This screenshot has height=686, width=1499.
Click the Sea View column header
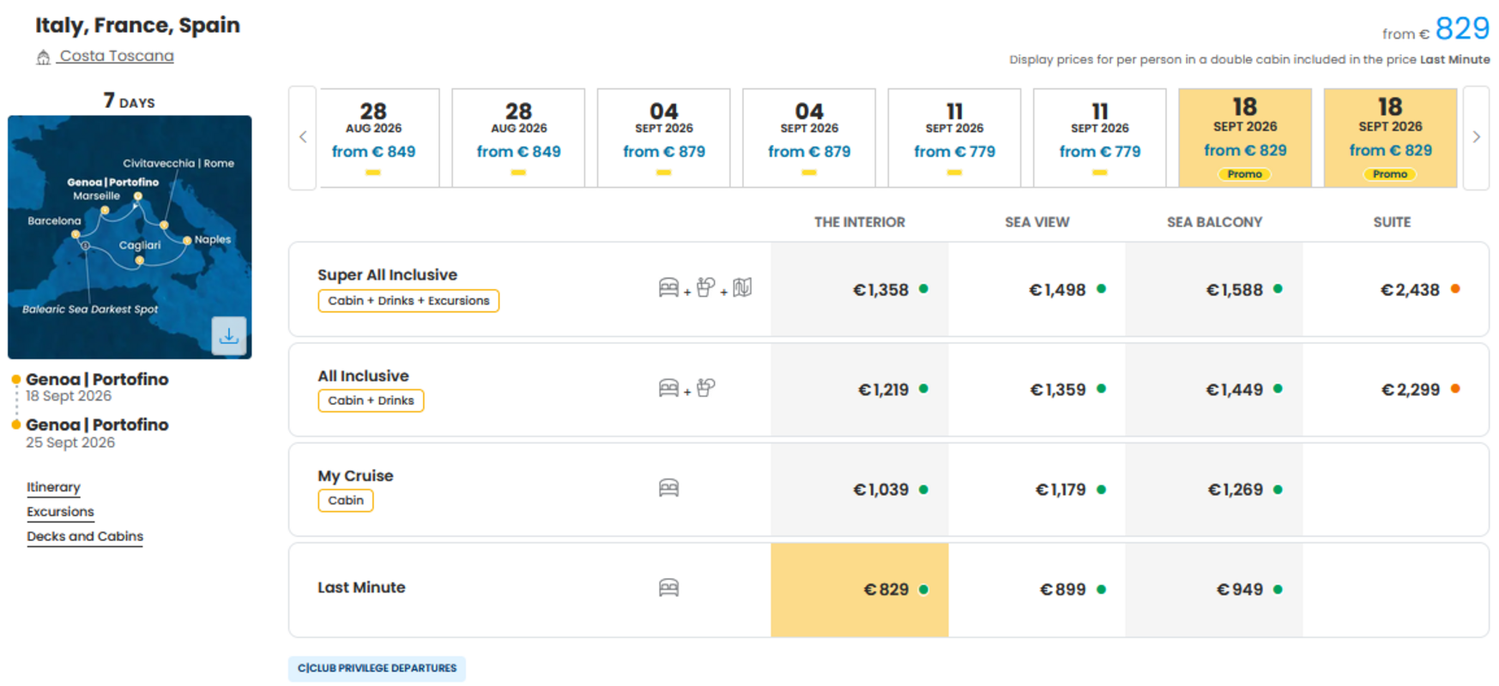coord(1037,222)
